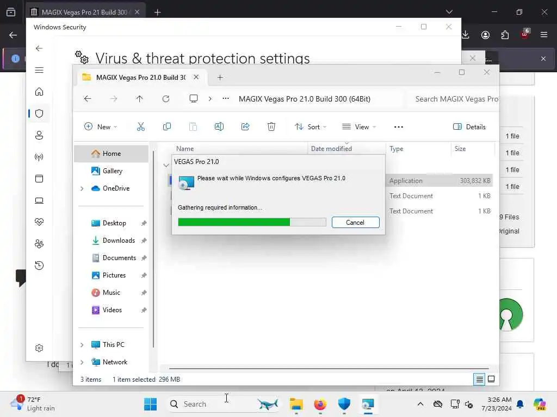
Task: Open the New dropdown in File Explorer
Action: pyautogui.click(x=101, y=127)
